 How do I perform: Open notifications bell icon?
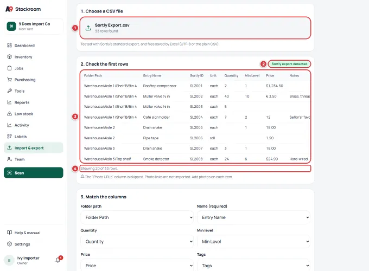tap(58, 260)
